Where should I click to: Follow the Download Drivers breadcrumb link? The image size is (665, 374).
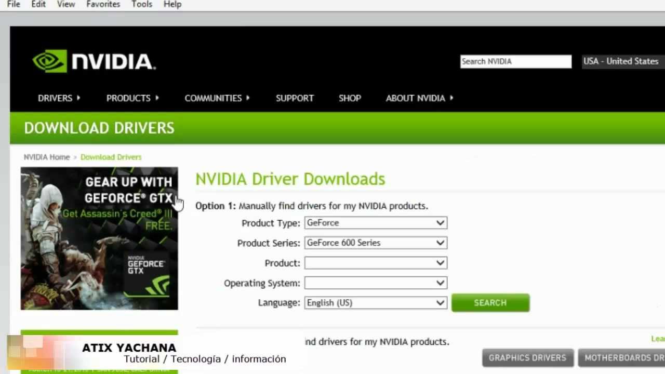click(111, 157)
